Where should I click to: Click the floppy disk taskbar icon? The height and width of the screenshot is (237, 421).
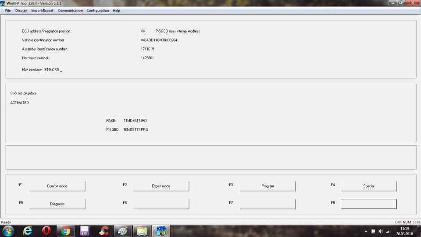tap(85, 231)
